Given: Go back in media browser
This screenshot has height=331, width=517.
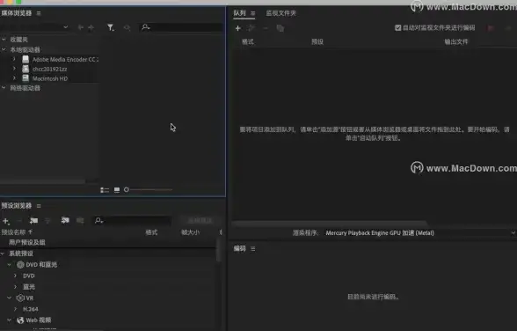Looking at the screenshot, I should pyautogui.click(x=81, y=27).
